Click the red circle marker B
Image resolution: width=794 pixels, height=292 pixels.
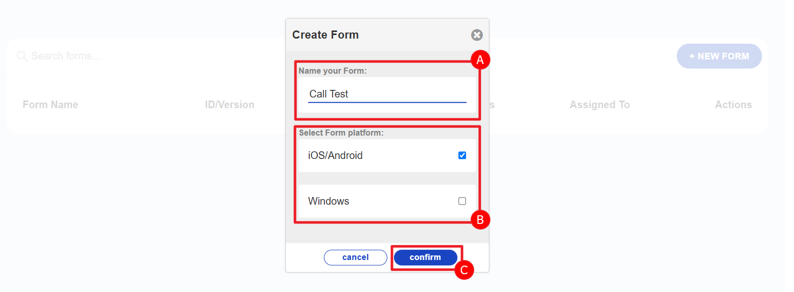tap(480, 220)
